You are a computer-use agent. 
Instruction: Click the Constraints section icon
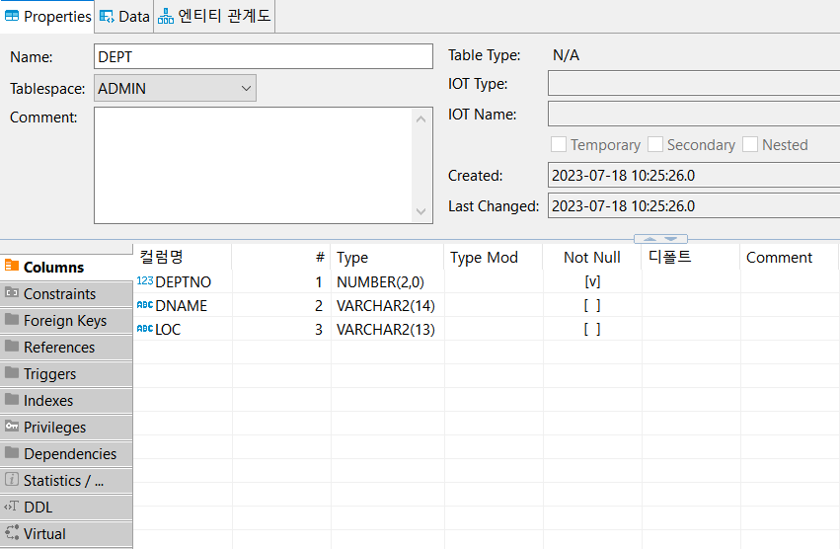coord(11,292)
